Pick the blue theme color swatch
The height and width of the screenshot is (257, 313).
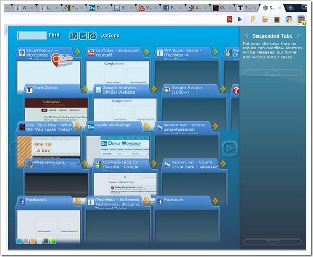click(20, 241)
